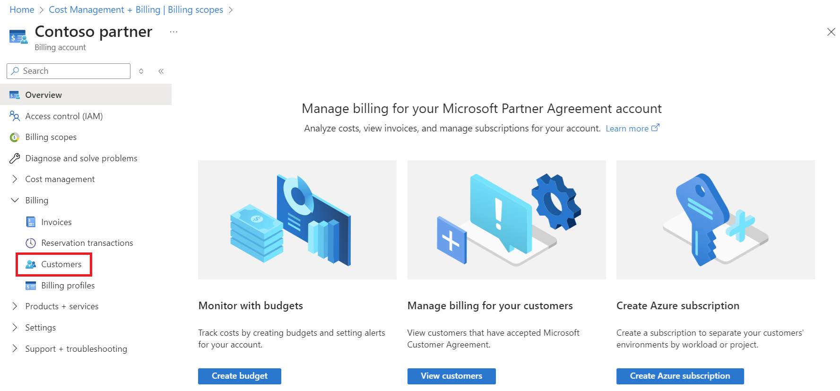Click the Access control (IAM) people icon
Screen dimensions: 840x391
15,116
